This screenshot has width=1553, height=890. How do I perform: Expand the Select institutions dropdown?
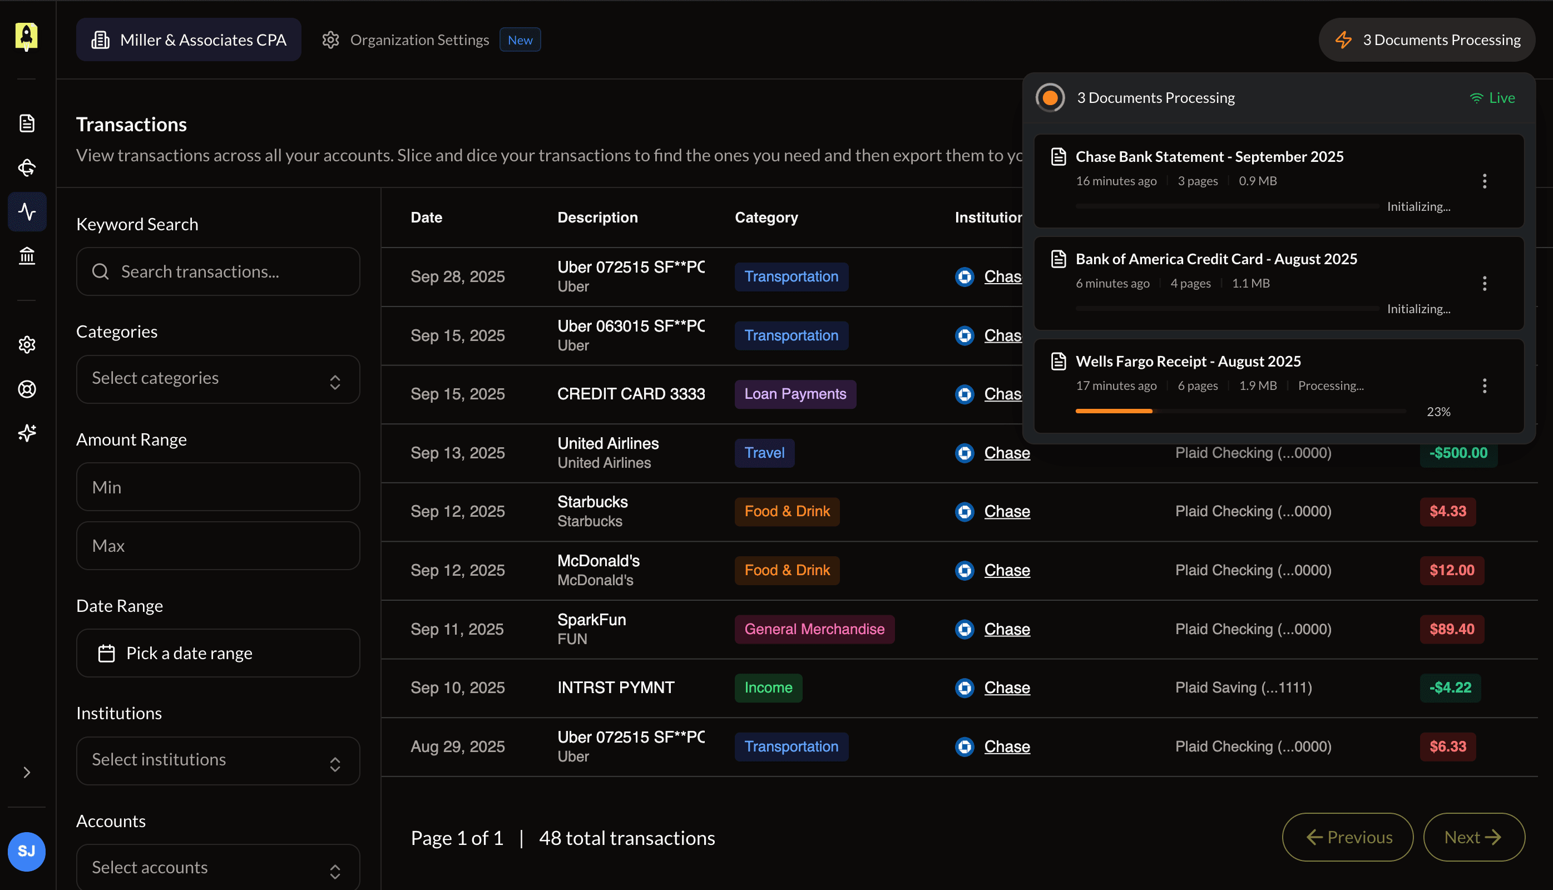(217, 760)
